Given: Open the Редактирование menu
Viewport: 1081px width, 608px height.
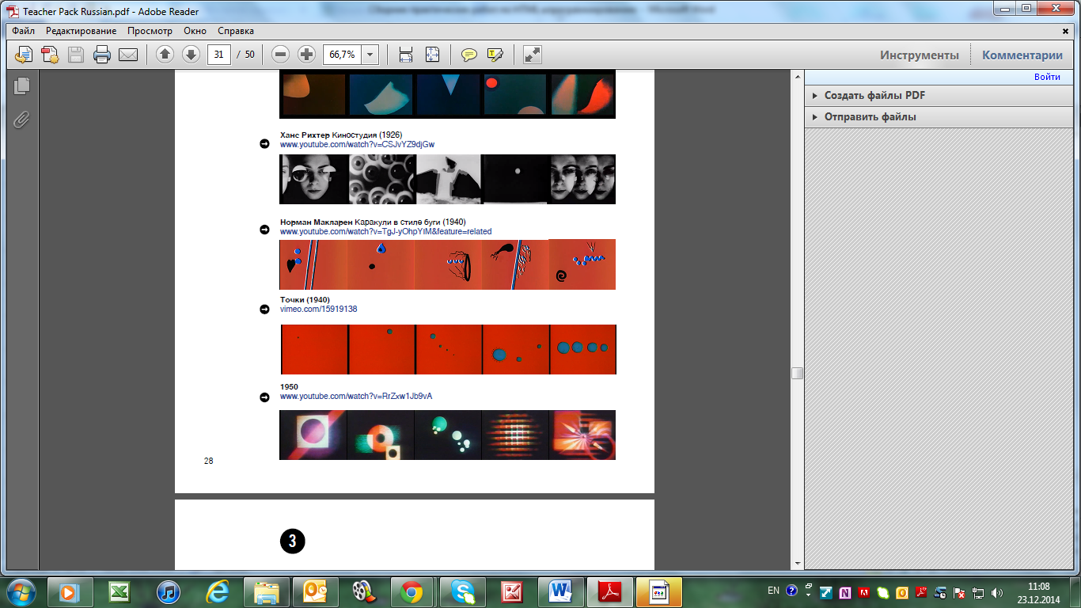Looking at the screenshot, I should click(81, 31).
